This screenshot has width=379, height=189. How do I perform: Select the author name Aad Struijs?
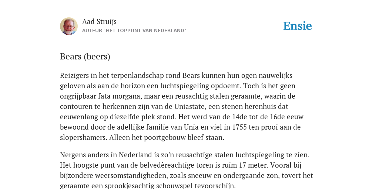[x=99, y=21]
